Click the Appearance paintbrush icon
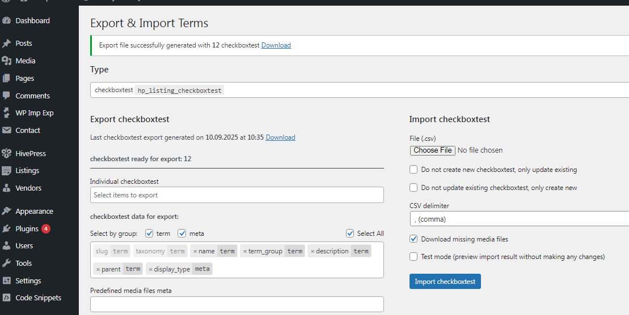 (7, 212)
